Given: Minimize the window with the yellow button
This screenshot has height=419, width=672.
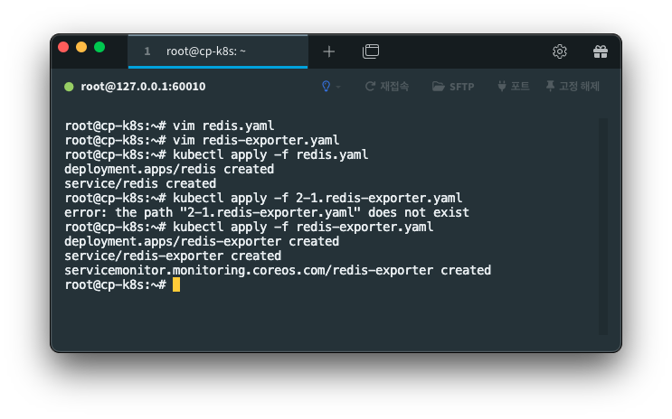Looking at the screenshot, I should pyautogui.click(x=81, y=47).
